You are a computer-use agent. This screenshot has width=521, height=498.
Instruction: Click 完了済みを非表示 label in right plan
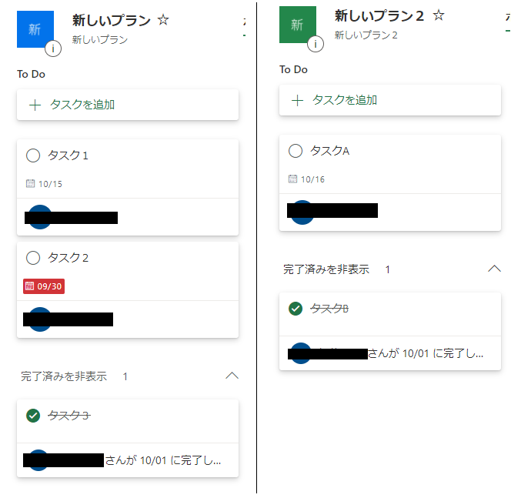[x=326, y=269]
